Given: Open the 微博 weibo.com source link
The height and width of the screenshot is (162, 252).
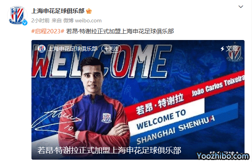Looking at the screenshot, I should pyautogui.click(x=82, y=20).
